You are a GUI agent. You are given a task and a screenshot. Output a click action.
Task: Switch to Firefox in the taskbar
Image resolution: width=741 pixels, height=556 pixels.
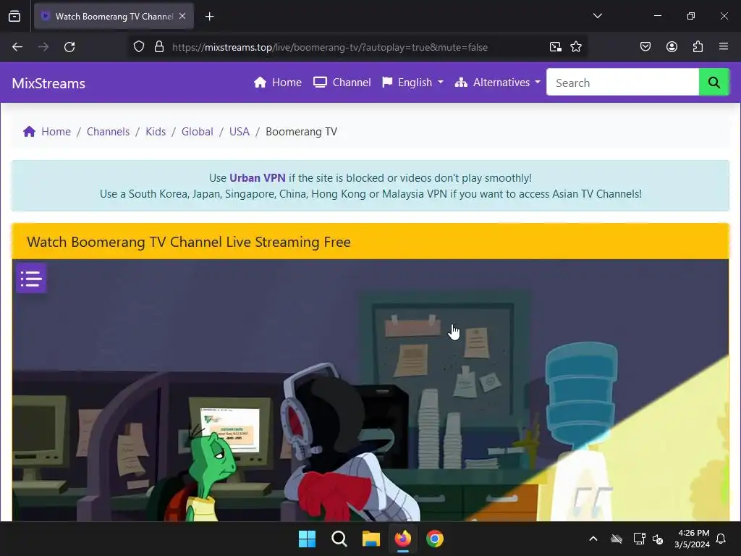pos(402,539)
